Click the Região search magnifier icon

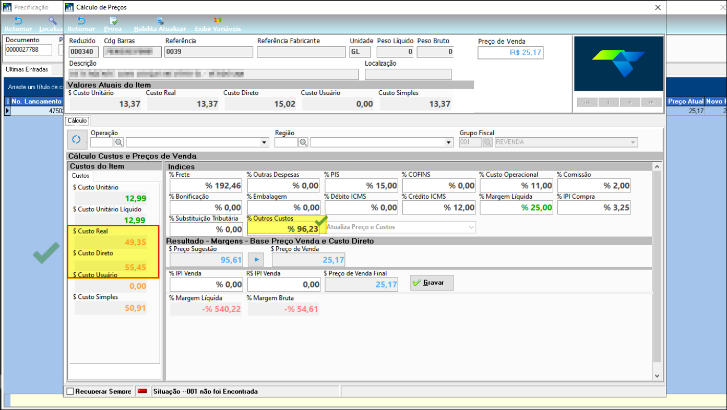pyautogui.click(x=303, y=142)
